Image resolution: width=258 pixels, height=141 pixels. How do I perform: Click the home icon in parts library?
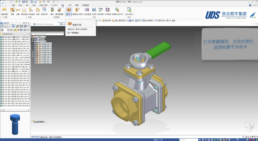click(x=2, y=30)
